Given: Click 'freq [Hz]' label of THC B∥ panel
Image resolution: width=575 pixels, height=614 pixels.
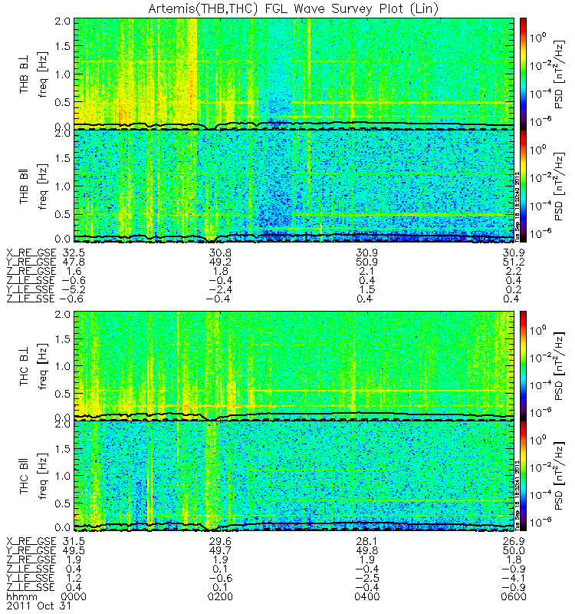Looking at the screenshot, I should (43, 477).
